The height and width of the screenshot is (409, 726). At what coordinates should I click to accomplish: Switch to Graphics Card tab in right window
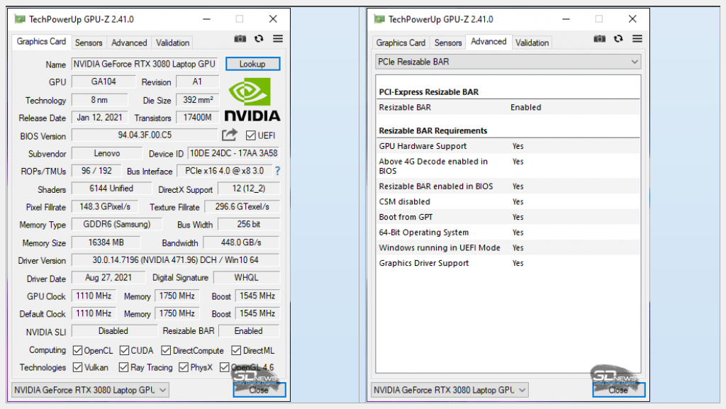tap(401, 43)
